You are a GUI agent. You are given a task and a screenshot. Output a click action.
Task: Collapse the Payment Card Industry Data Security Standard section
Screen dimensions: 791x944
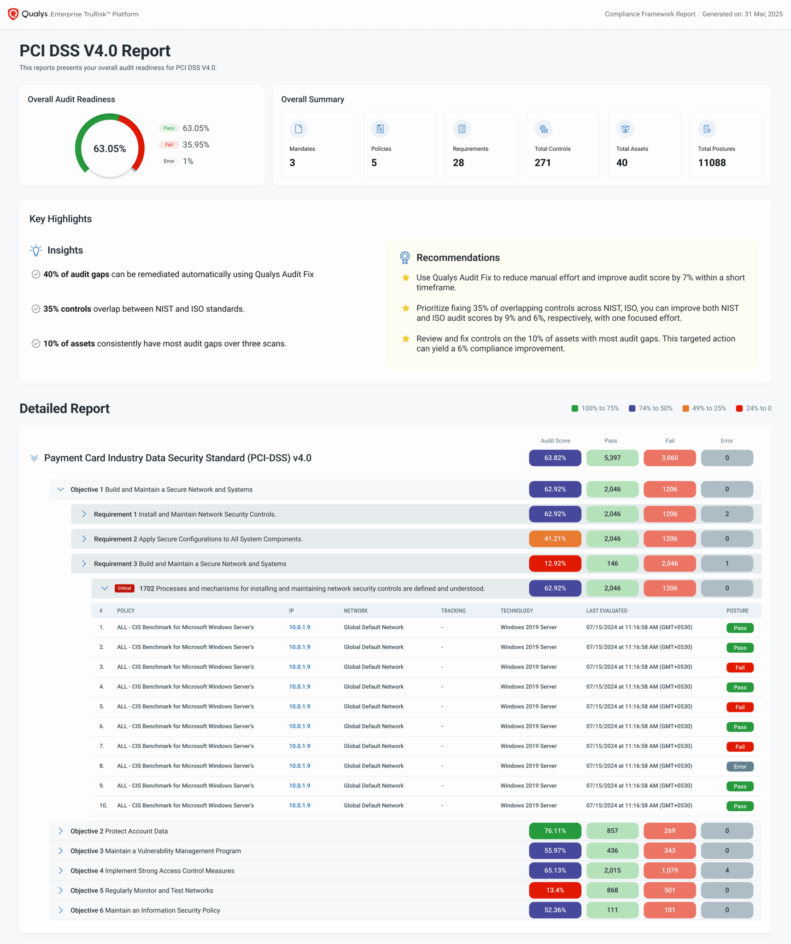[35, 458]
